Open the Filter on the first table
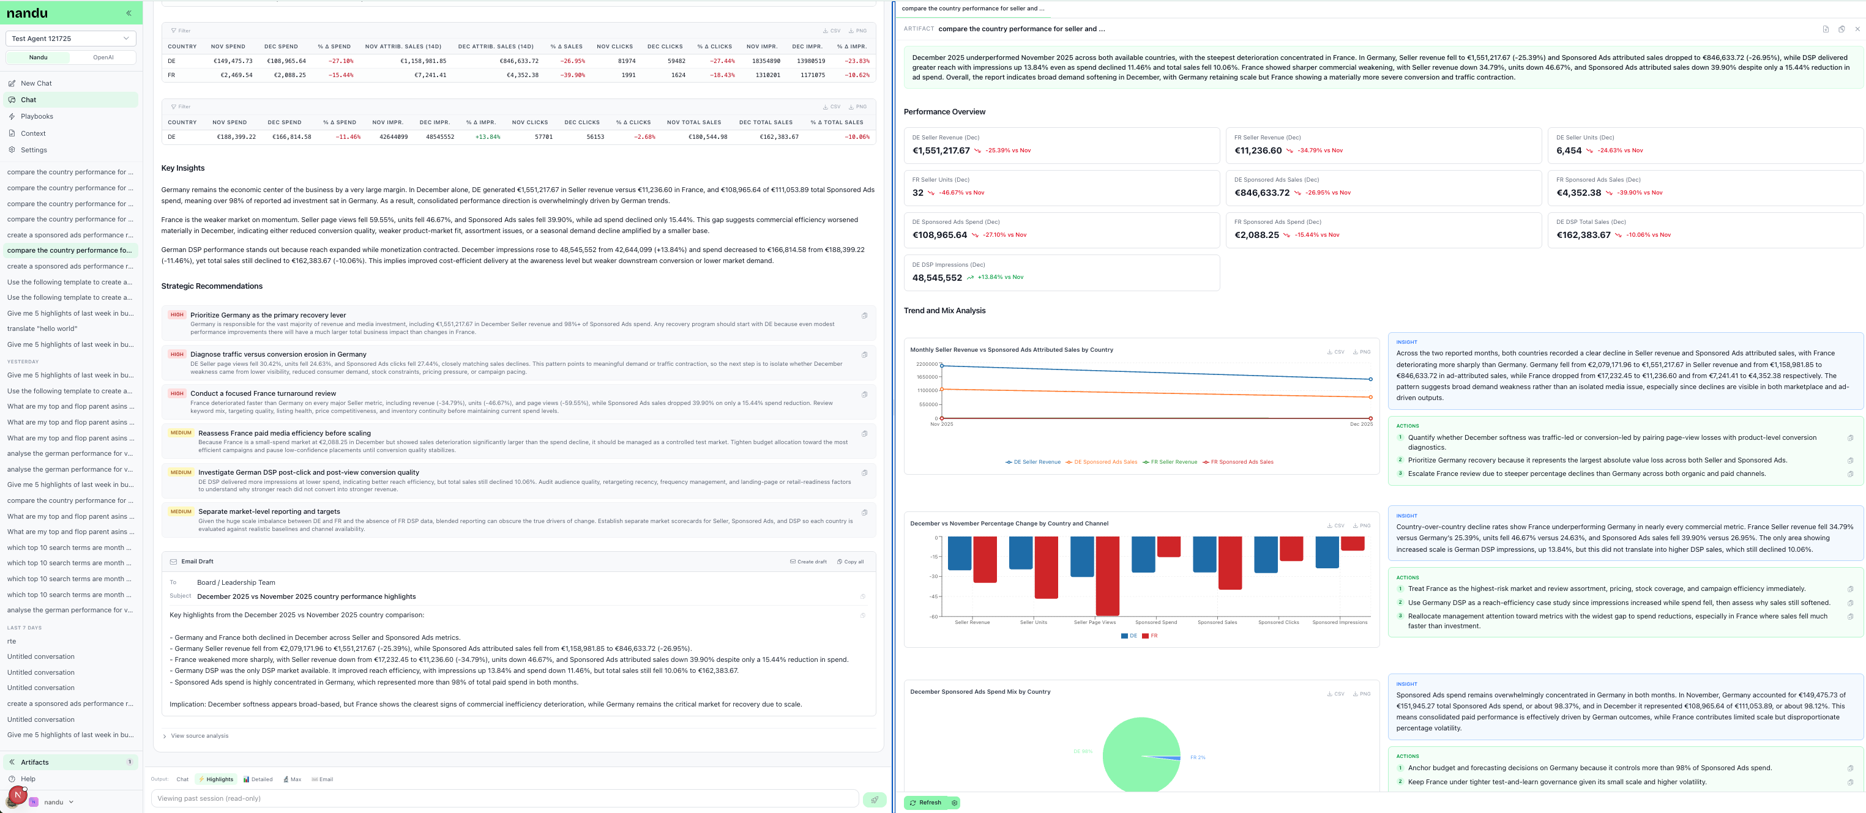Viewport: 1866px width, 813px height. pos(181,31)
